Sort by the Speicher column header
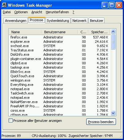124x140 pixels. pyautogui.click(x=99, y=32)
